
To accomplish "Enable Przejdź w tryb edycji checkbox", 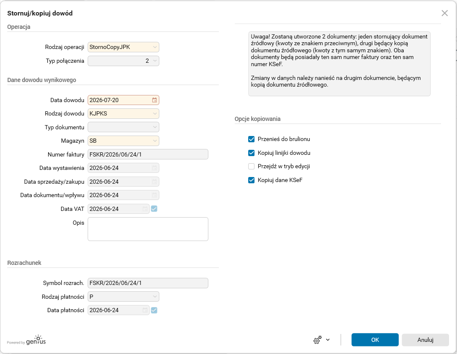I will click(251, 167).
